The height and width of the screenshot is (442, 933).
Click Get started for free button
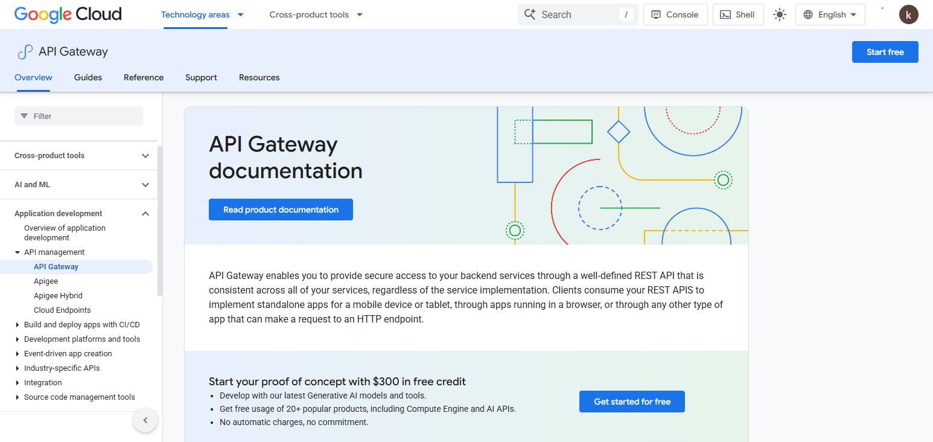click(x=632, y=402)
